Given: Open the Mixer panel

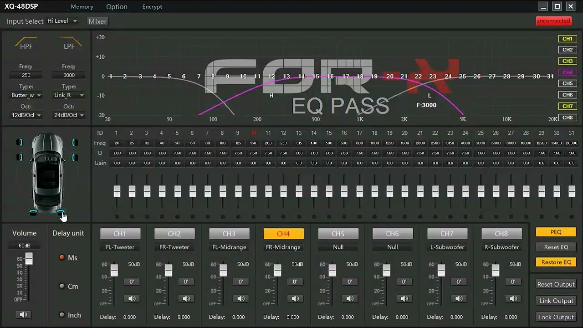Looking at the screenshot, I should pos(97,21).
